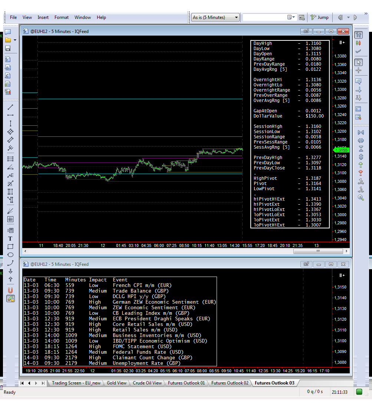Activate the crosshair cursor icon
This screenshot has width=372, height=406.
click(x=359, y=70)
